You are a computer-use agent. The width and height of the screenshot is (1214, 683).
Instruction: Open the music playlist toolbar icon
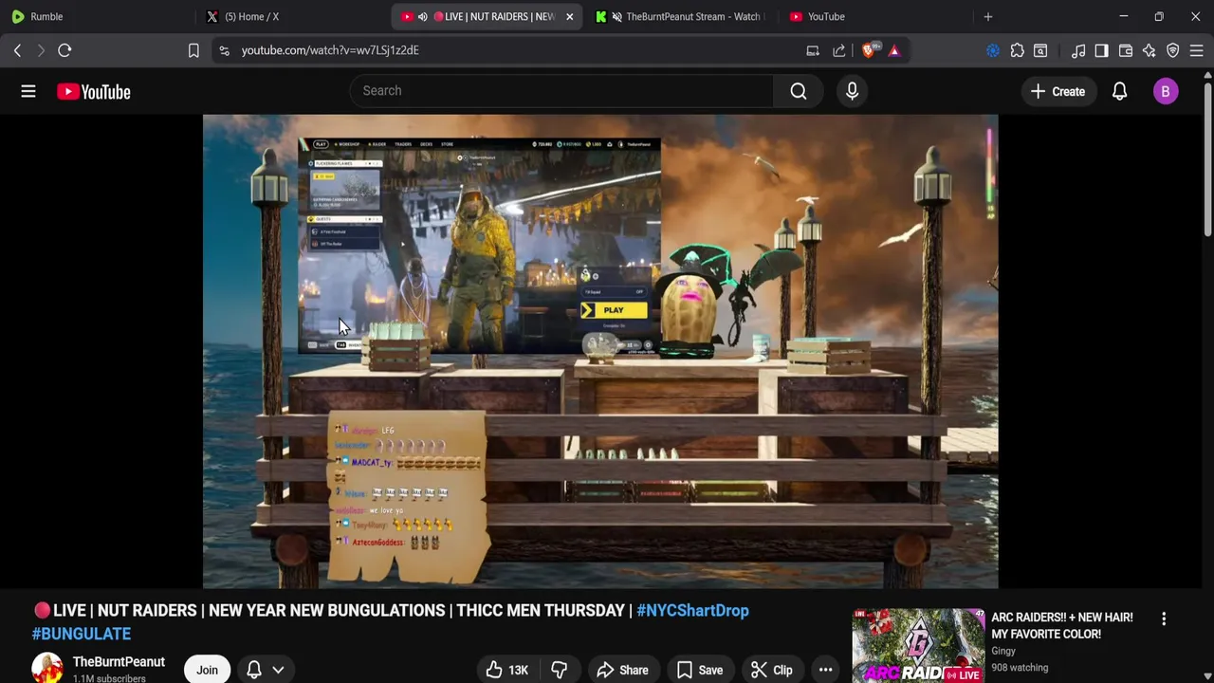1078,50
